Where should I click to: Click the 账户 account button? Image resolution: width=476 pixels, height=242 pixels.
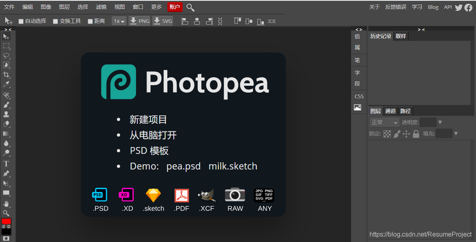click(175, 7)
